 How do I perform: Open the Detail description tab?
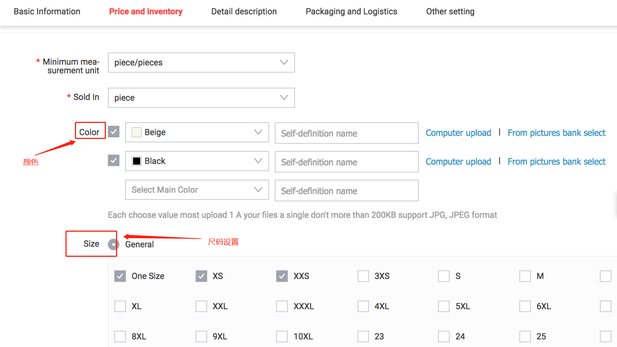coord(244,12)
